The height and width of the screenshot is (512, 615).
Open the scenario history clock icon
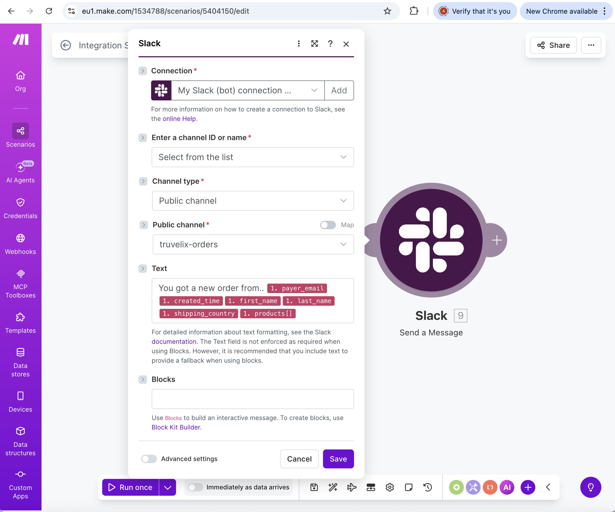click(x=428, y=487)
